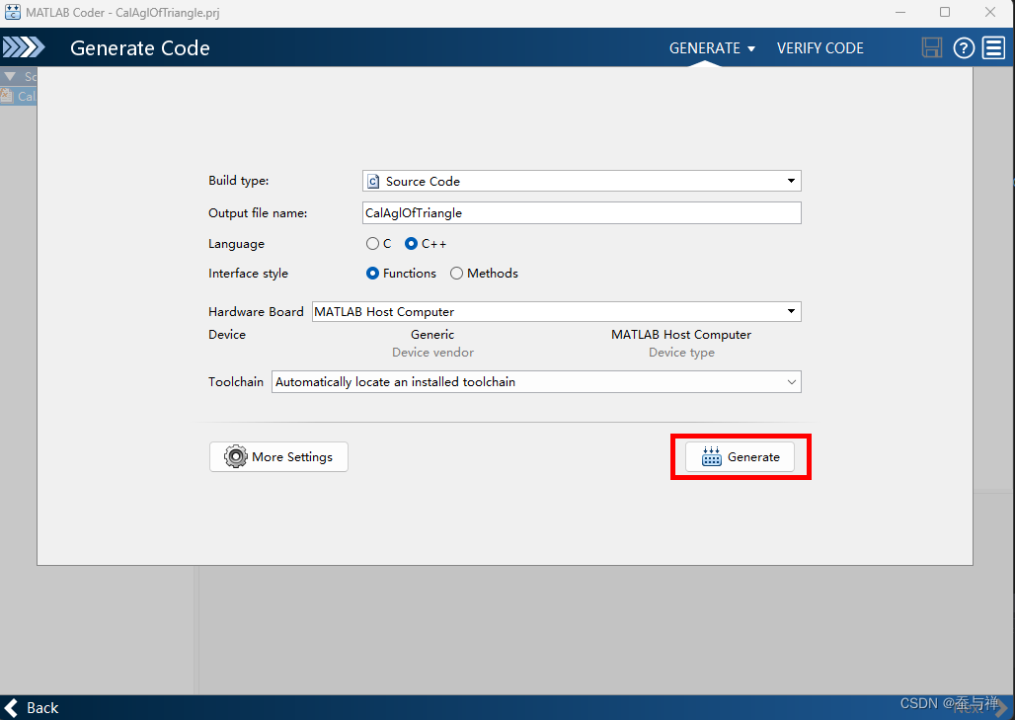Switch to VERIFY CODE step
1015x720 pixels.
click(x=820, y=48)
